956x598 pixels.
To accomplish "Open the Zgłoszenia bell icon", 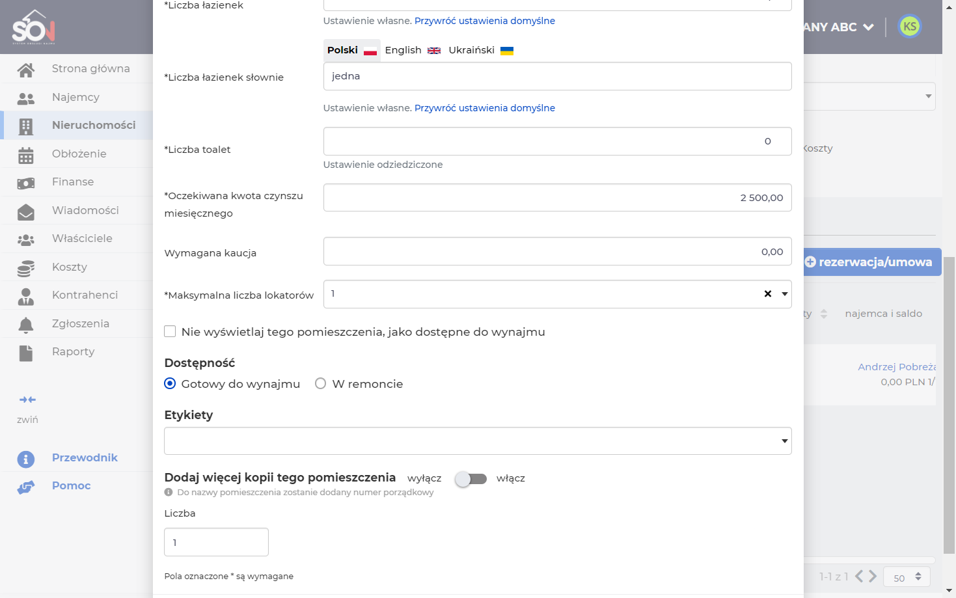I will (x=26, y=324).
